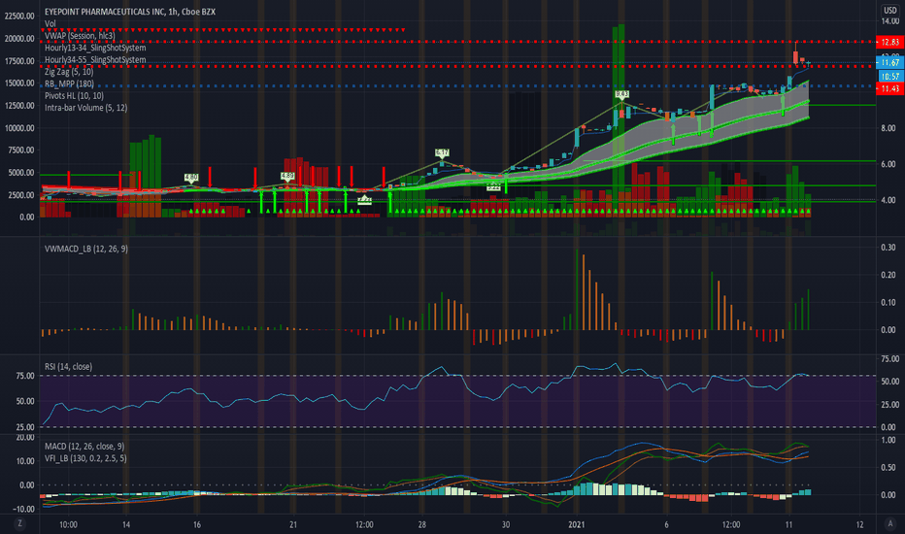Click the 16 date on time axis

(x=197, y=524)
